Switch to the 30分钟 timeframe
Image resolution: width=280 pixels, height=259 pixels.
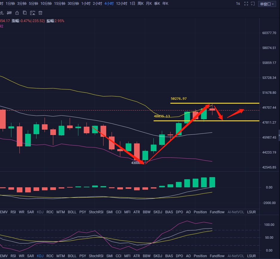[x=73, y=4]
